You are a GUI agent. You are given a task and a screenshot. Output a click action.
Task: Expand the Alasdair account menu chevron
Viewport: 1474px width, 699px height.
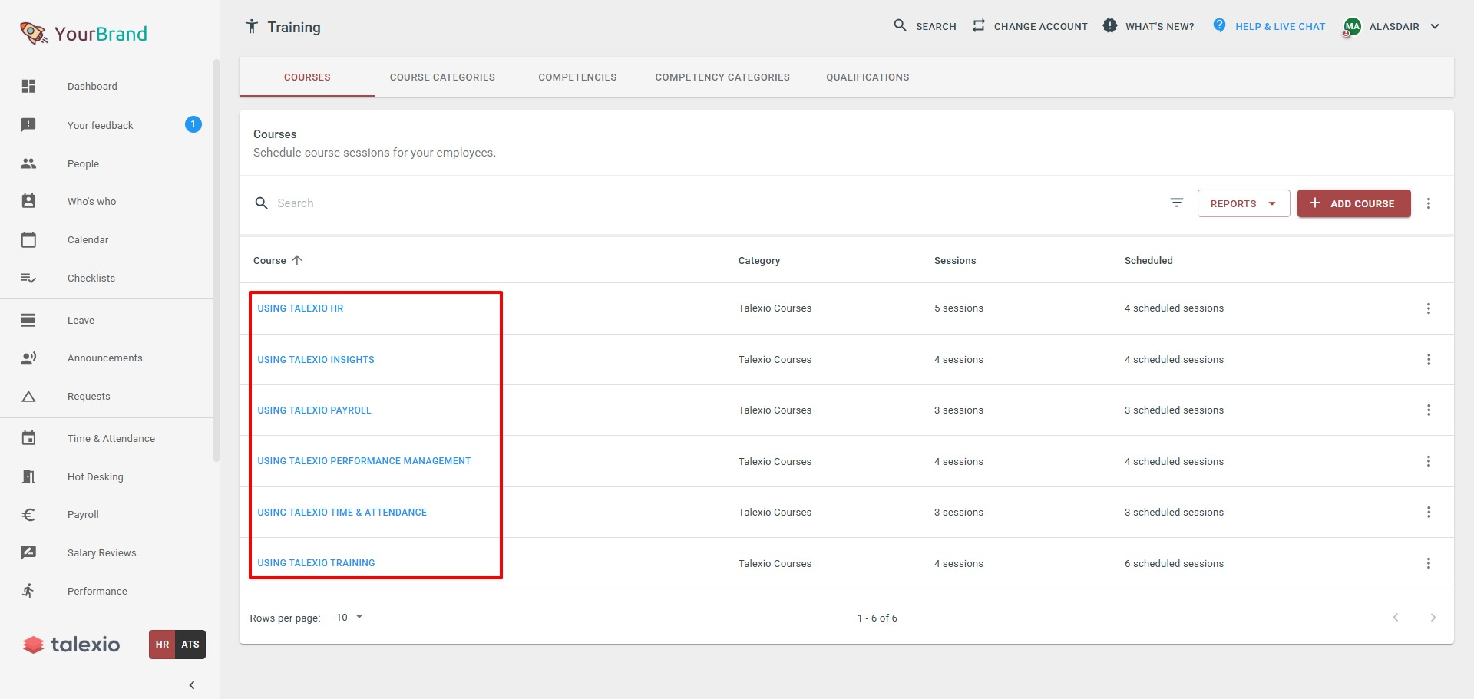1434,26
